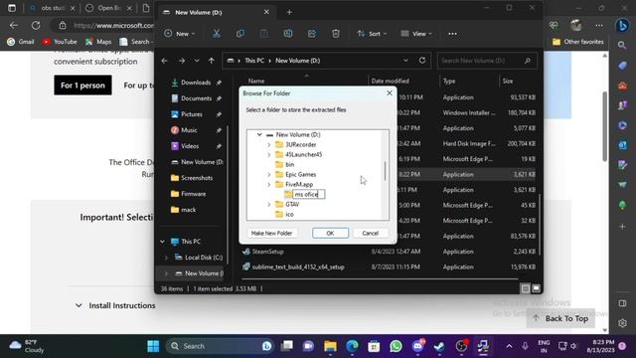This screenshot has height=358, width=636.
Task: Click the ms ofice folder name edit box
Action: (x=309, y=195)
